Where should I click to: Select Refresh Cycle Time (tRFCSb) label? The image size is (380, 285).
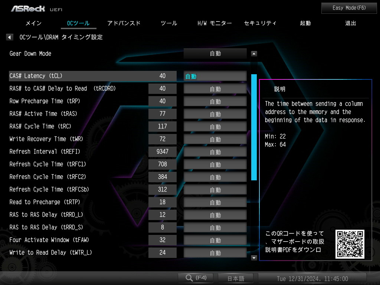pos(49,189)
